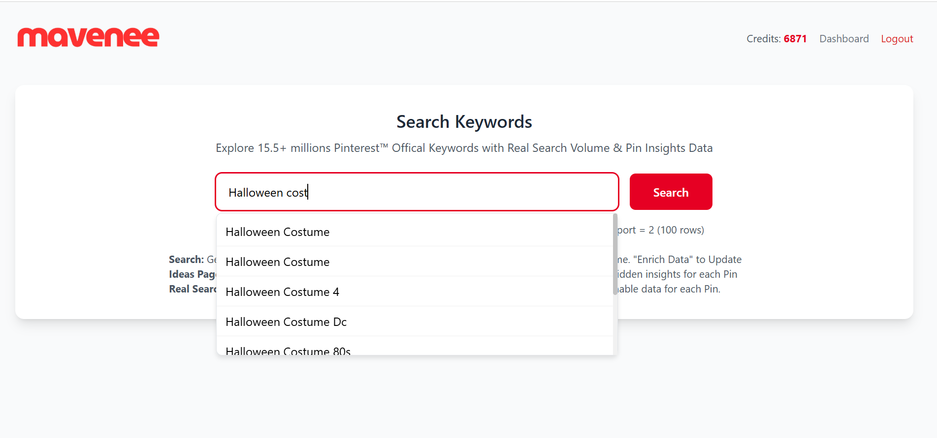The height and width of the screenshot is (438, 937).
Task: Pick the Halloween Costume 4 suggestion
Action: coord(282,292)
